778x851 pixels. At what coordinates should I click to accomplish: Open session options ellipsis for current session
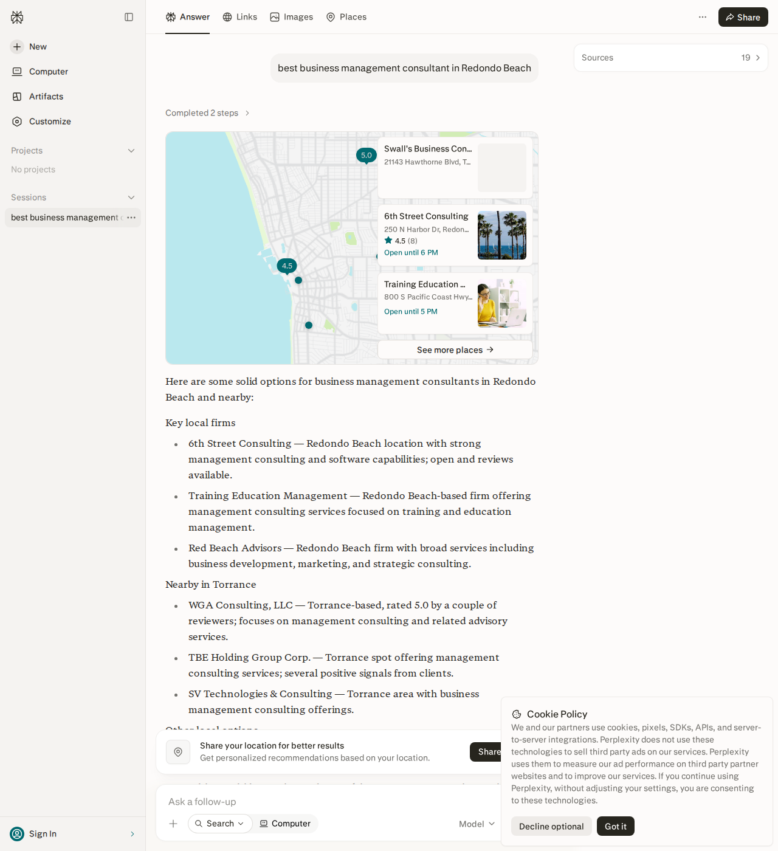pos(131,218)
